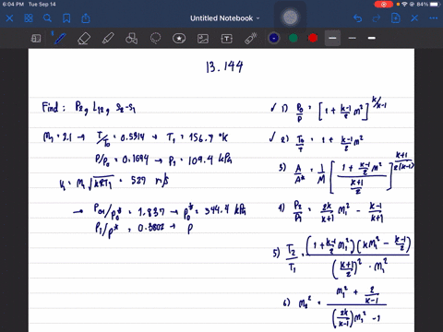Select the Lasso selection tool

tap(155, 39)
